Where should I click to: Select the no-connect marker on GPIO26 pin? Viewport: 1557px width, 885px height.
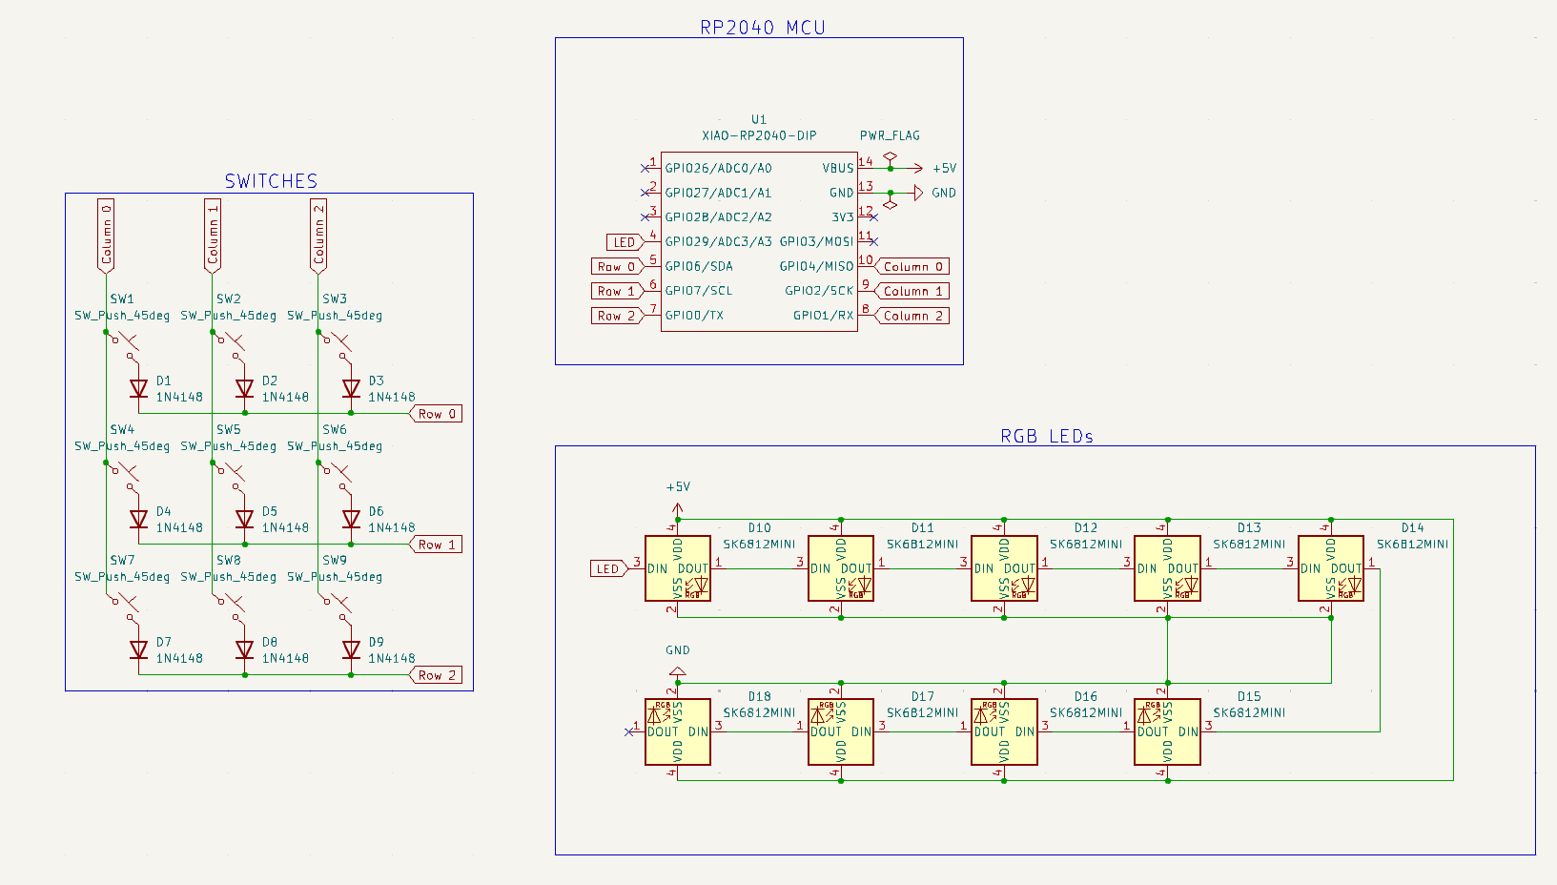tap(645, 168)
